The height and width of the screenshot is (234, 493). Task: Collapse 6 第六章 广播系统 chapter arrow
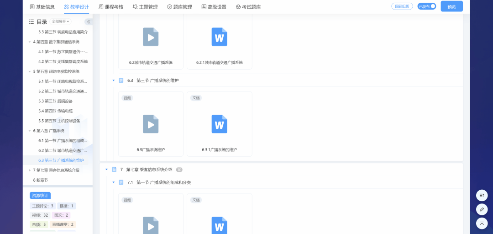click(x=30, y=131)
